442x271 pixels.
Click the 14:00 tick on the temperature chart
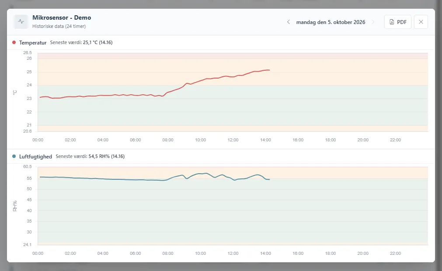point(265,140)
